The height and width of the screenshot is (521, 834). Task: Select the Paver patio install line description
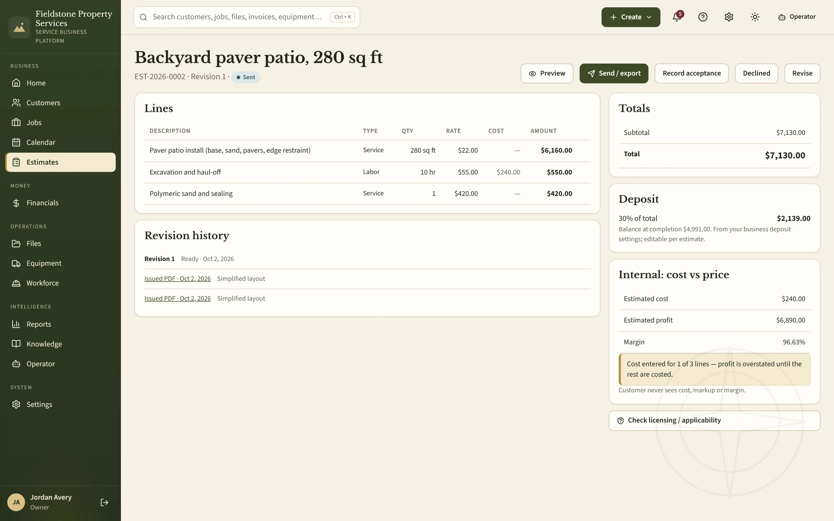230,151
